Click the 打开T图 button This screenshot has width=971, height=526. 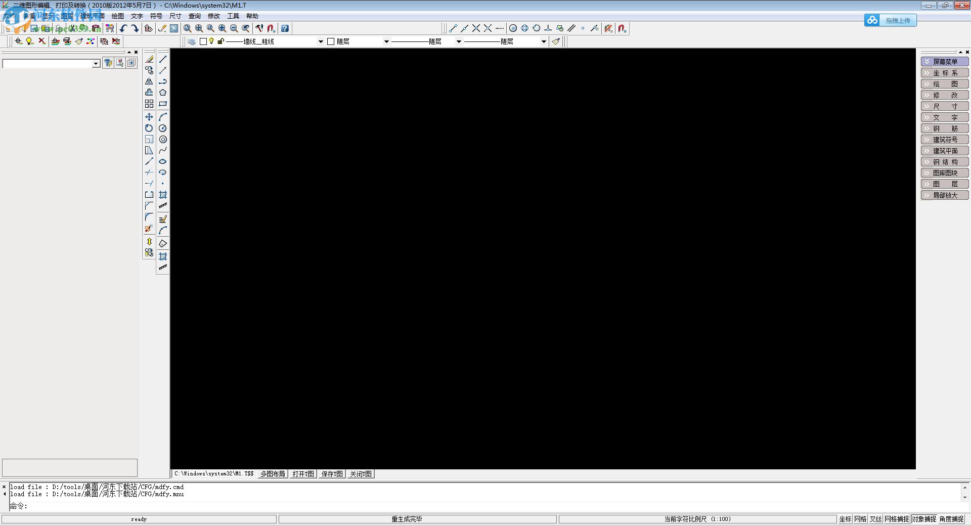coord(303,474)
